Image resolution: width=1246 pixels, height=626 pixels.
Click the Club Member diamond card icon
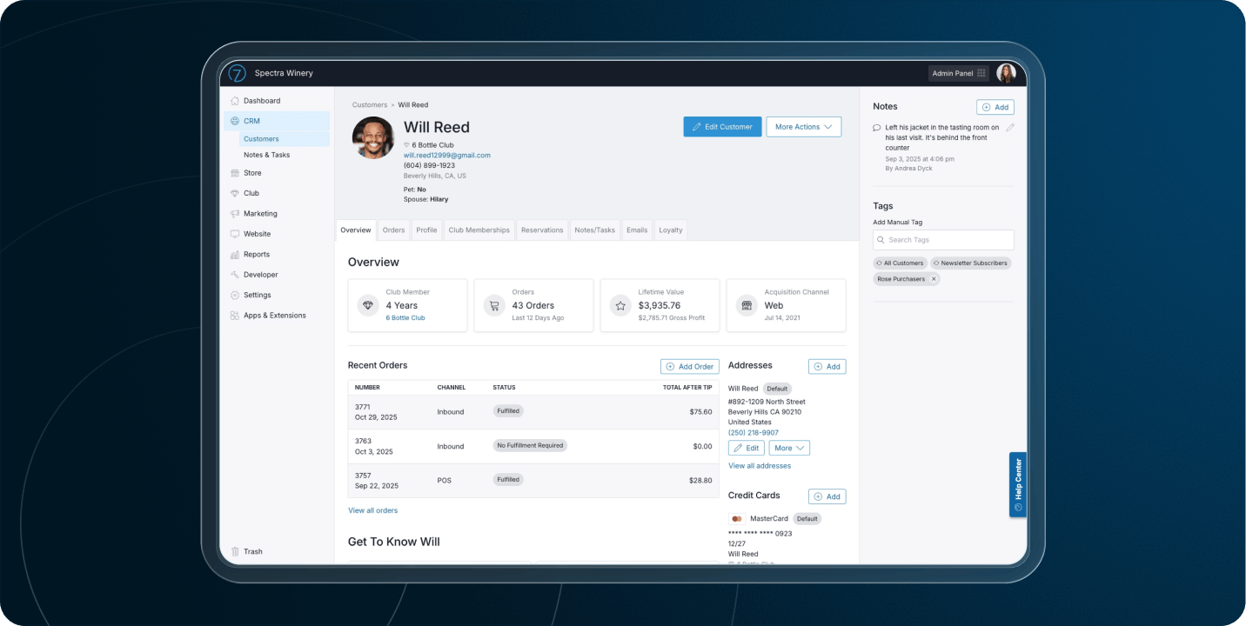click(x=368, y=305)
